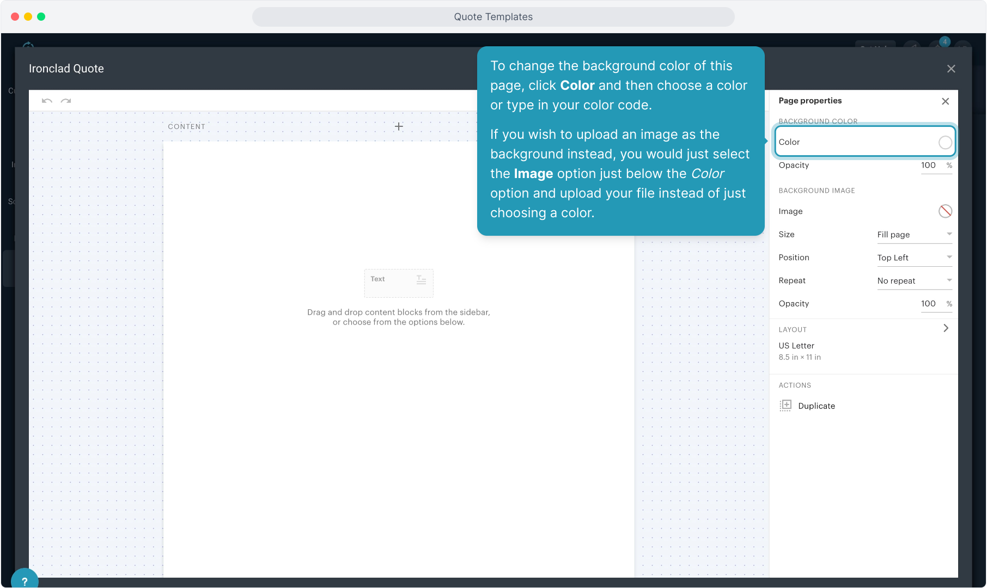Click the Color row label
Viewport: 987px width, 588px height.
tap(789, 142)
